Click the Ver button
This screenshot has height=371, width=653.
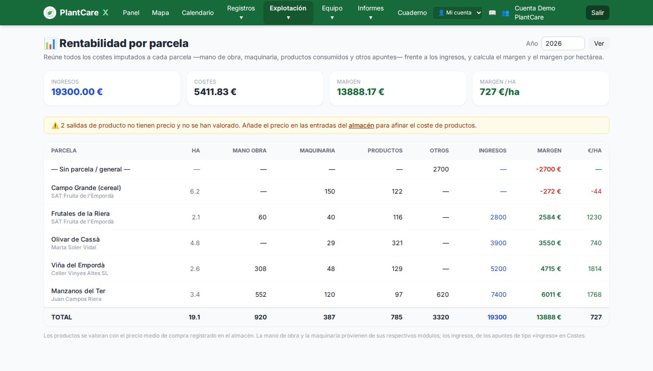pos(599,43)
